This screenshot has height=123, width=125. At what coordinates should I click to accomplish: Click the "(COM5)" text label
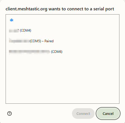coord(35,41)
